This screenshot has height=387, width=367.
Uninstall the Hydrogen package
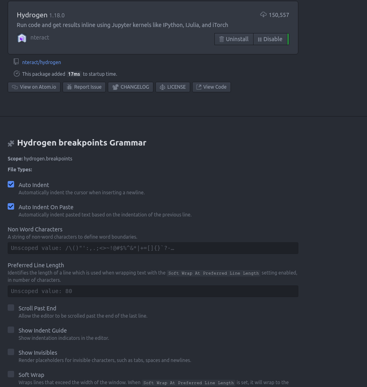coord(234,39)
